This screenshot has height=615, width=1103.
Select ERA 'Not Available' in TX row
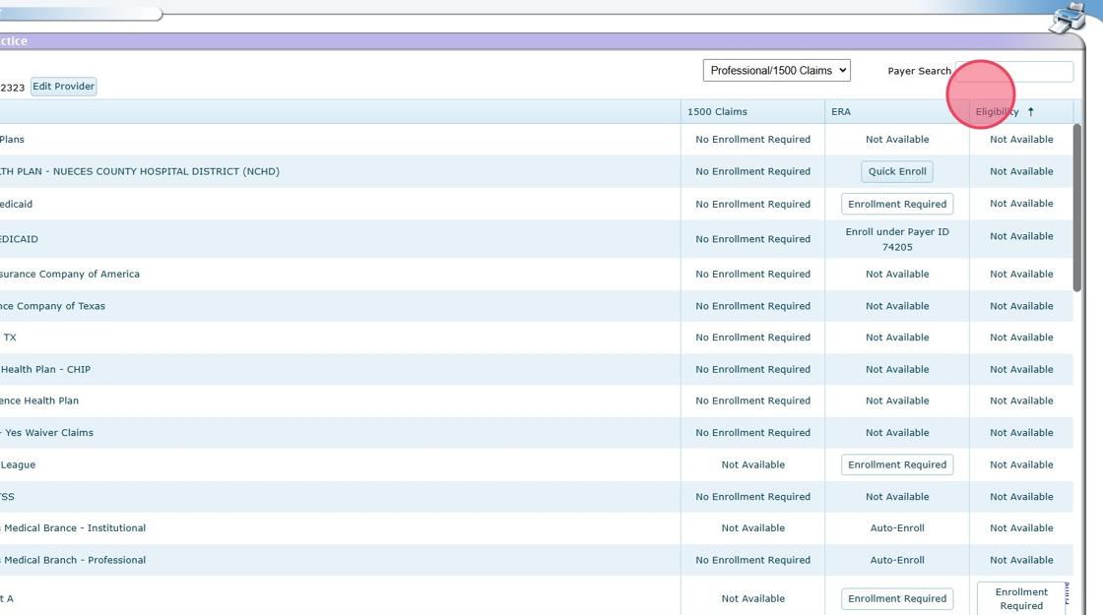coord(897,338)
